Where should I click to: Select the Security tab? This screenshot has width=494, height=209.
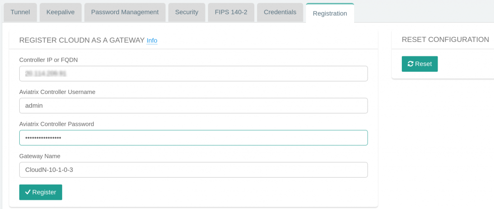click(187, 13)
